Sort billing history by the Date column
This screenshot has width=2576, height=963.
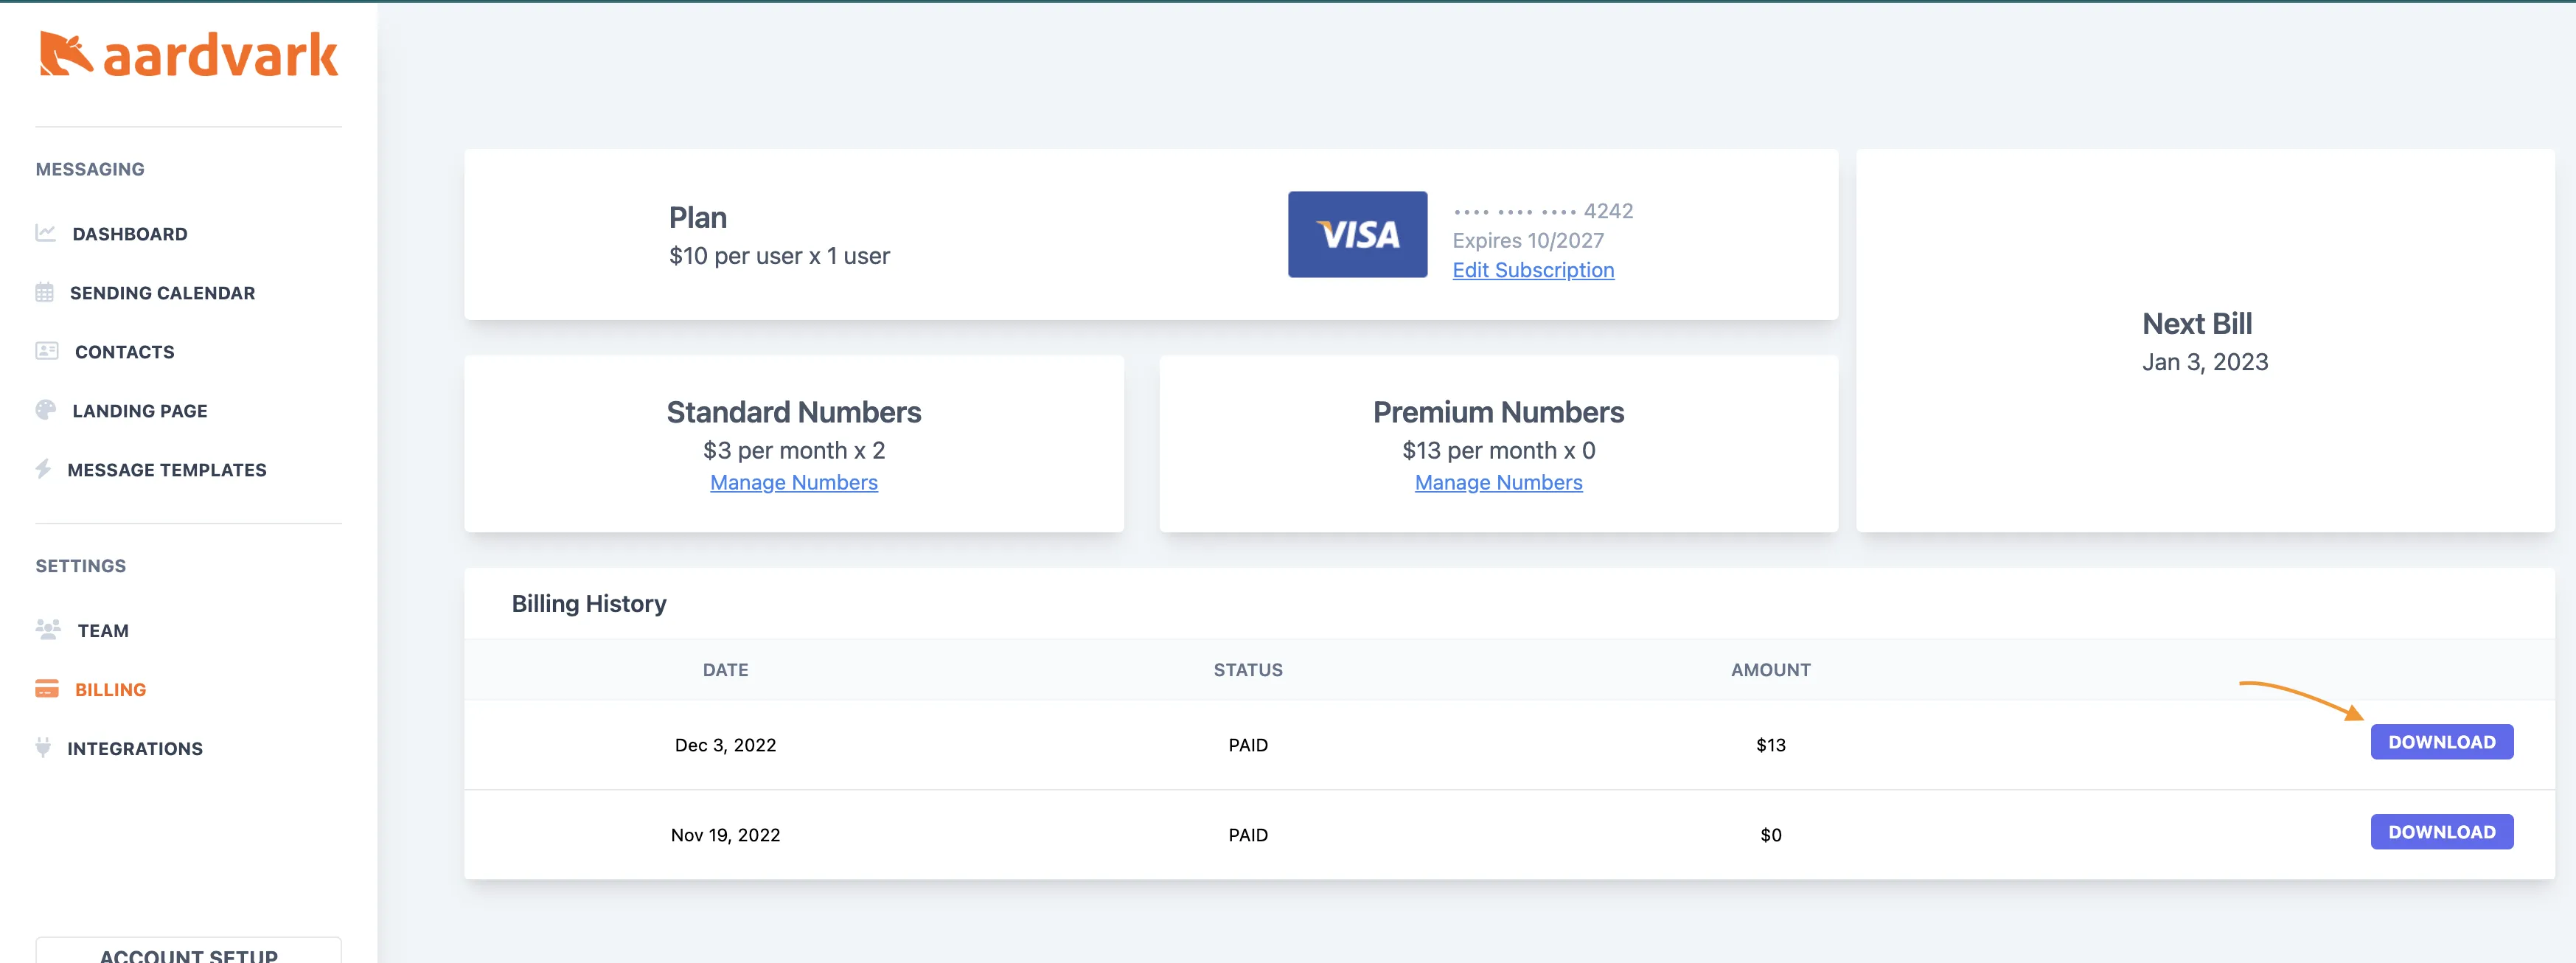pyautogui.click(x=725, y=669)
